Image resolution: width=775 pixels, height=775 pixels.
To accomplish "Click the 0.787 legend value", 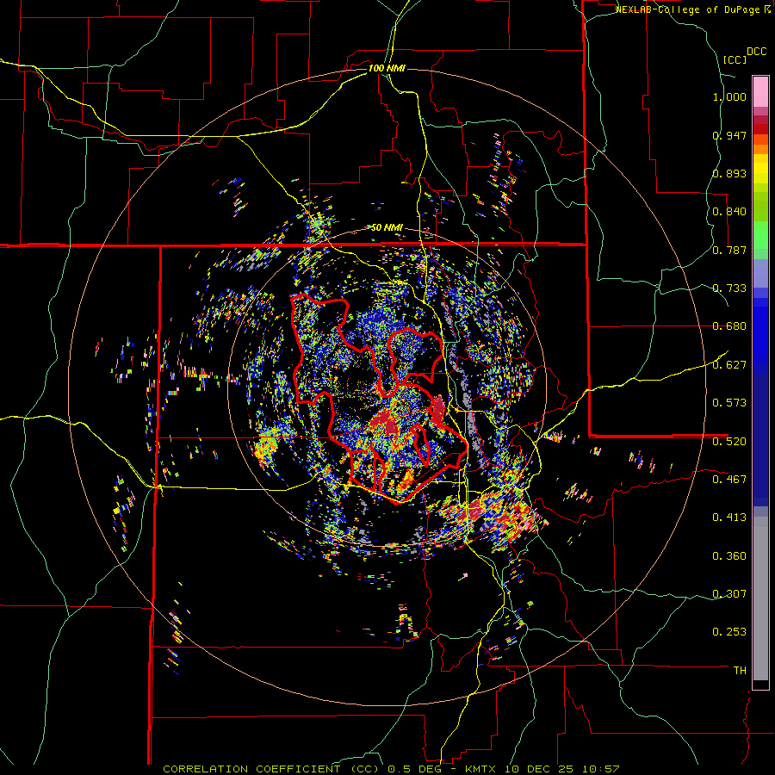I will pyautogui.click(x=729, y=250).
